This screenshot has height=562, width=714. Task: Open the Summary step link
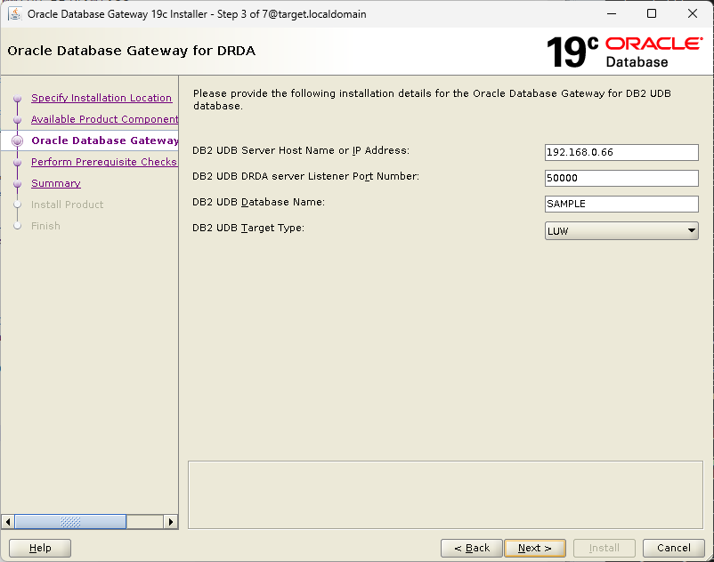click(x=56, y=183)
